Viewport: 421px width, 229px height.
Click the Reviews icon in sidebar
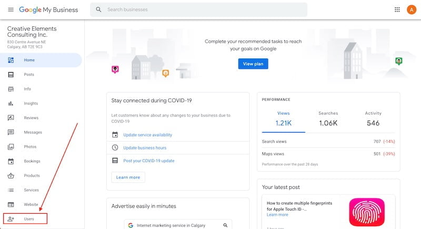[x=11, y=118]
